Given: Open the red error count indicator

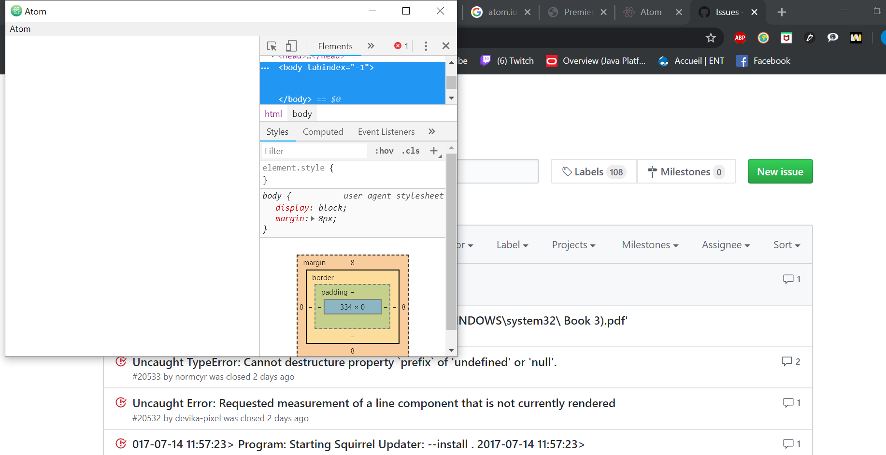Looking at the screenshot, I should point(401,46).
